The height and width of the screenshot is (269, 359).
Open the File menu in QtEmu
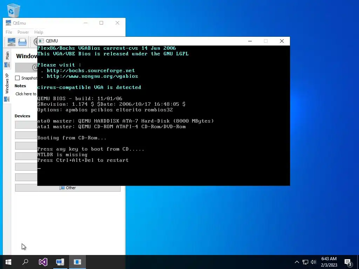pos(9,32)
